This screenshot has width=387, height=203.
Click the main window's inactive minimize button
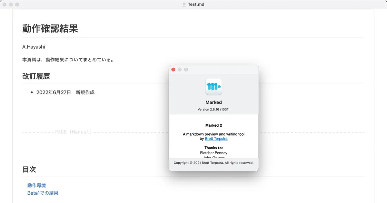tap(11, 5)
